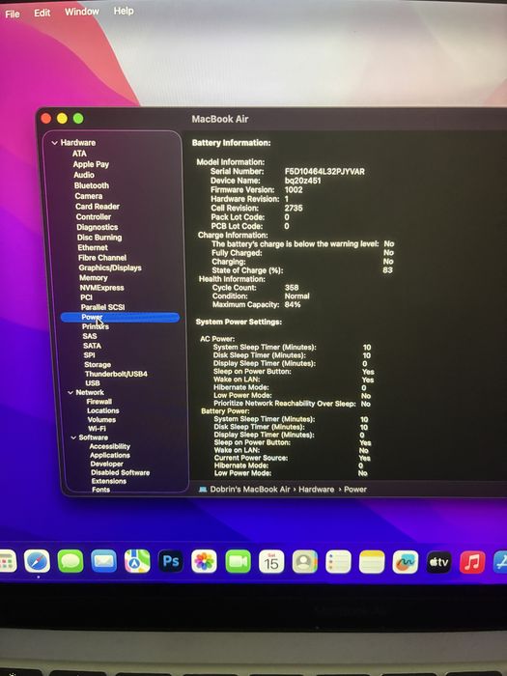Select Accessibility under Software

point(110,446)
